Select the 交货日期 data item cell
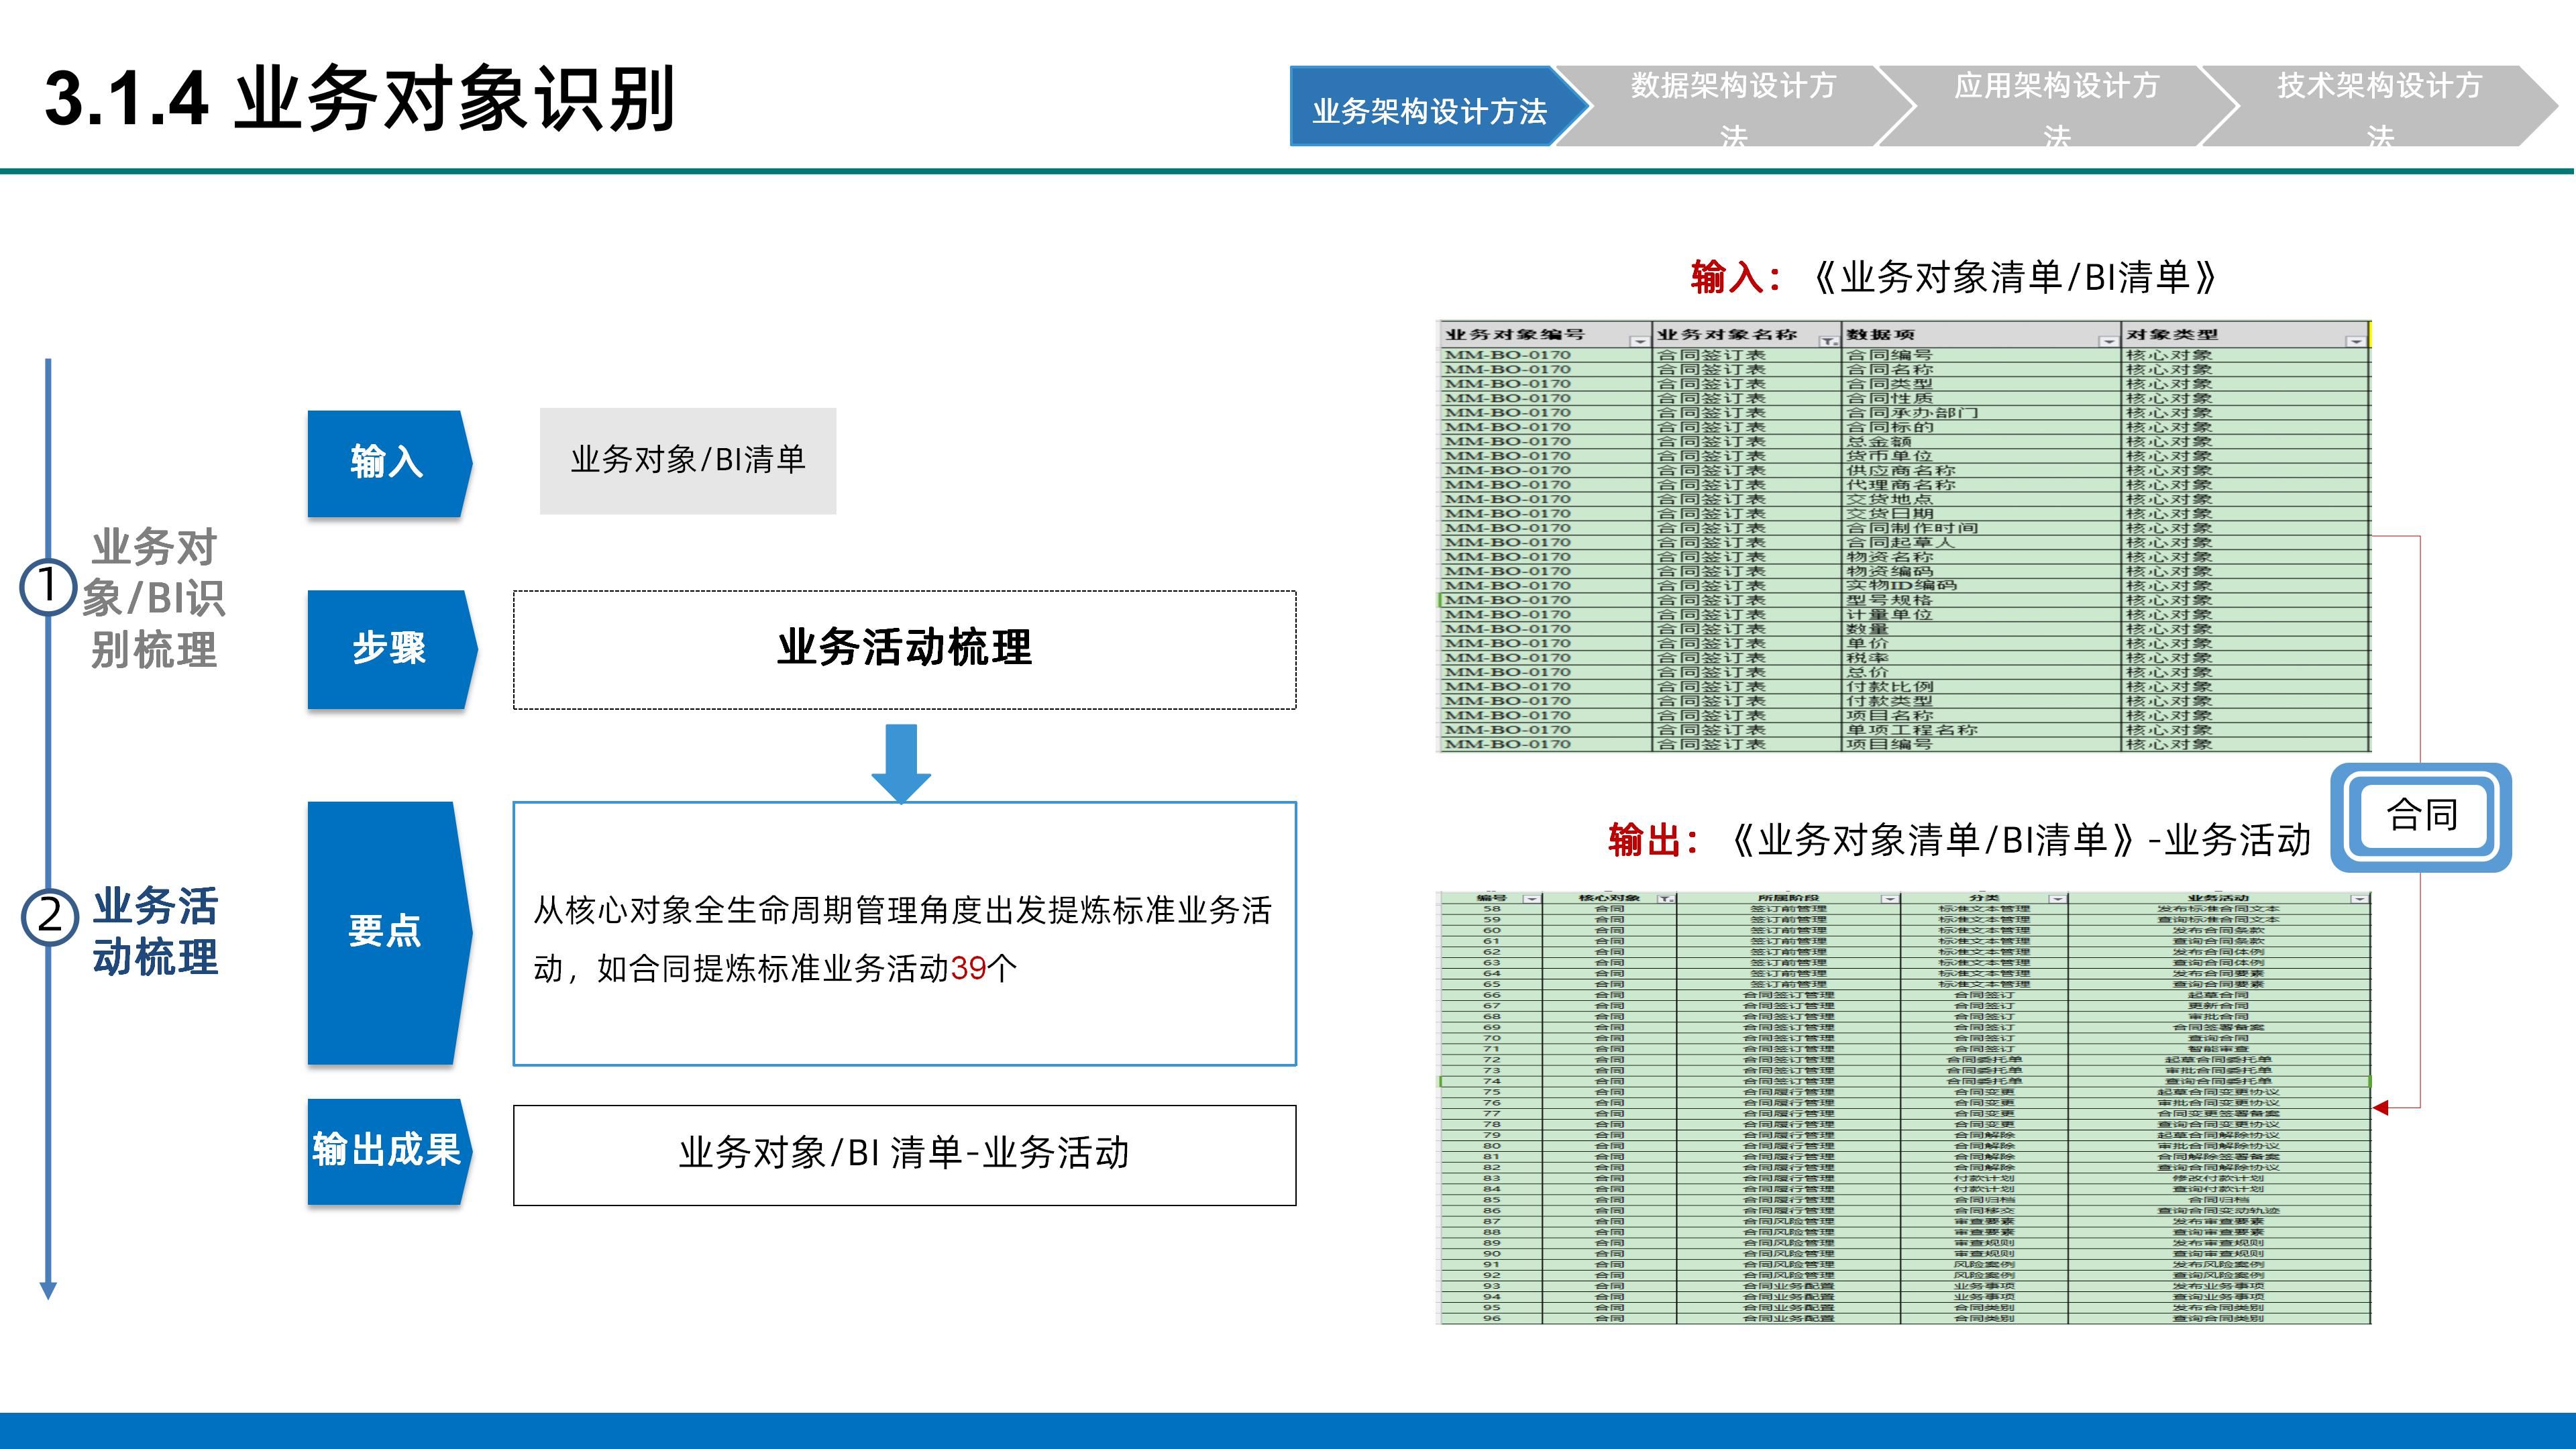This screenshot has height=1449, width=2576. click(x=1982, y=514)
